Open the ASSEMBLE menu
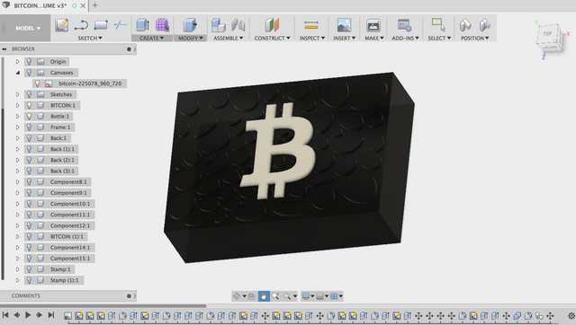Image resolution: width=576 pixels, height=325 pixels. click(x=228, y=38)
